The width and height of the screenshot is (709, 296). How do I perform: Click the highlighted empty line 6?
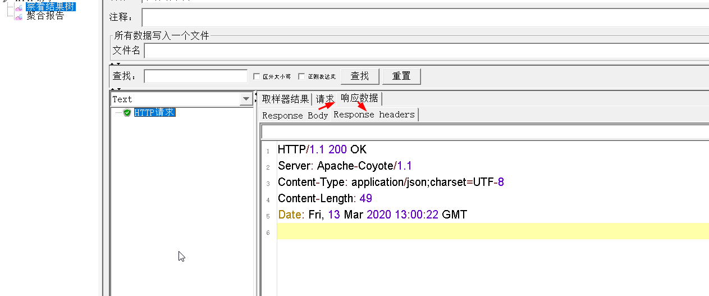[x=493, y=231]
